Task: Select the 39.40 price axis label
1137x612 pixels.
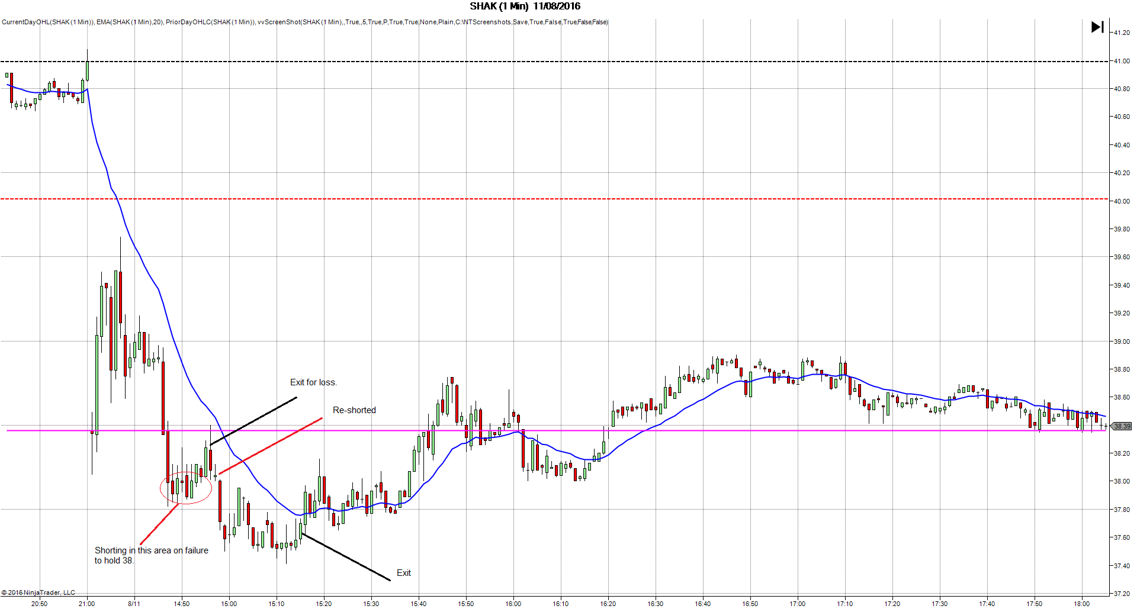Action: pyautogui.click(x=1122, y=285)
